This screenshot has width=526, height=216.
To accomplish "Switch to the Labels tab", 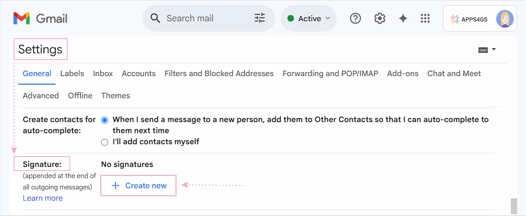I will [72, 74].
